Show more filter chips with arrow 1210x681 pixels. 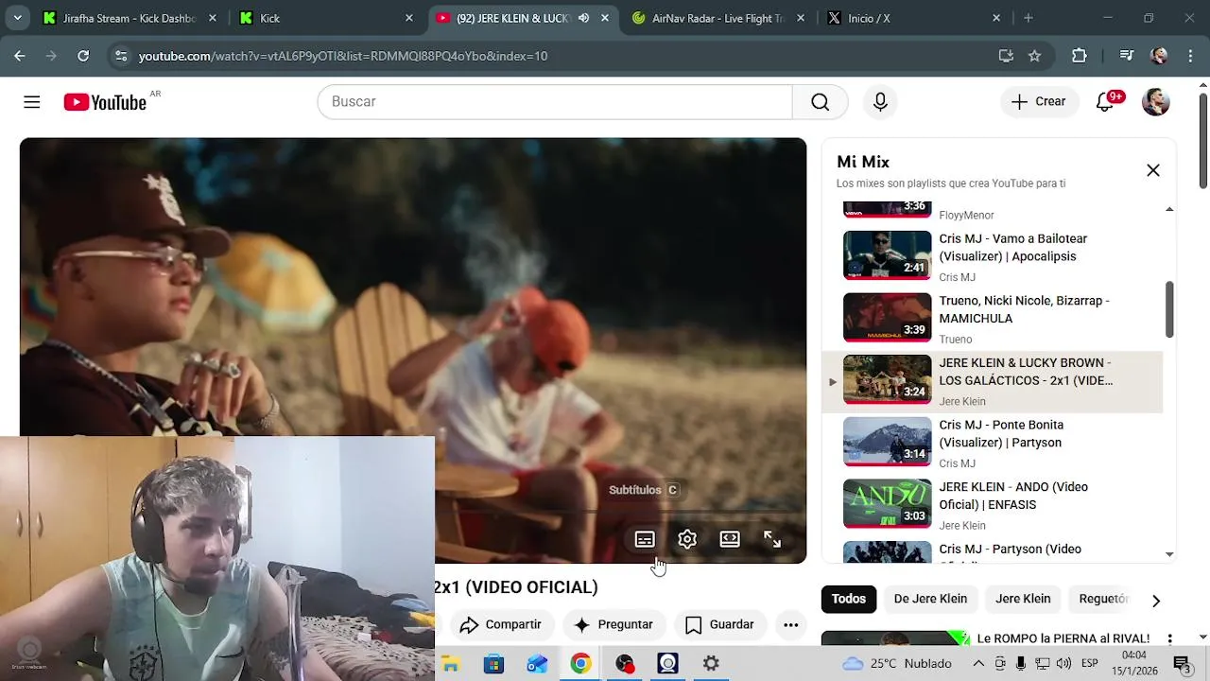pyautogui.click(x=1155, y=601)
